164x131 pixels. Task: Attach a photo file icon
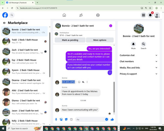click(x=61, y=120)
